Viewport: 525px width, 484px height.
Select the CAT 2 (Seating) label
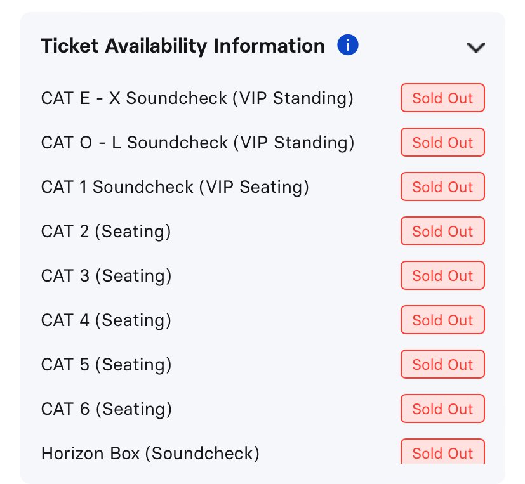pyautogui.click(x=106, y=232)
